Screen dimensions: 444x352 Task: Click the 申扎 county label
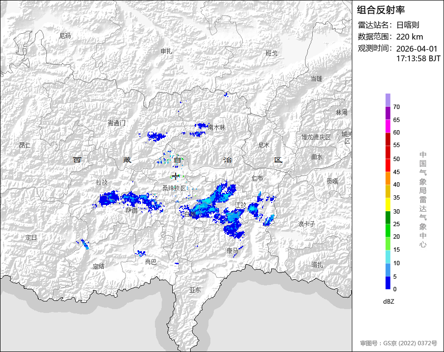166,51
